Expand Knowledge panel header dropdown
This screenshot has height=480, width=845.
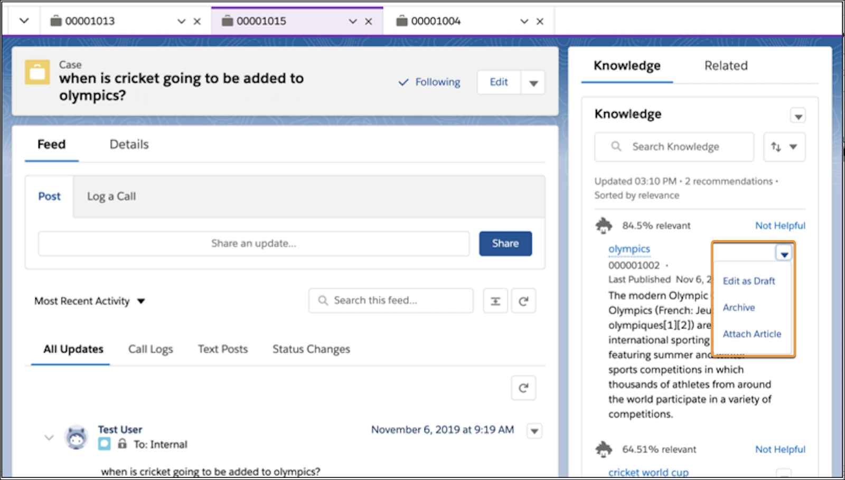pyautogui.click(x=798, y=116)
